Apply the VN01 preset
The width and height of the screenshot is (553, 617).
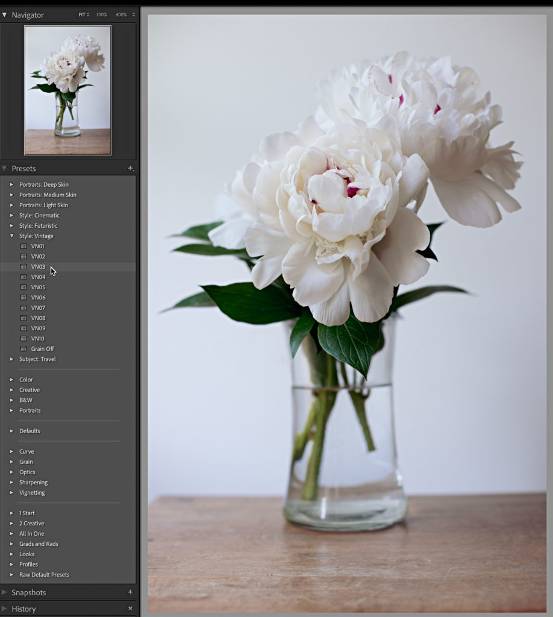tap(38, 246)
